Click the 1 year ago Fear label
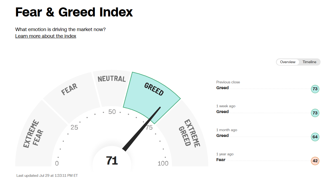This screenshot has height=185, width=332. [221, 160]
